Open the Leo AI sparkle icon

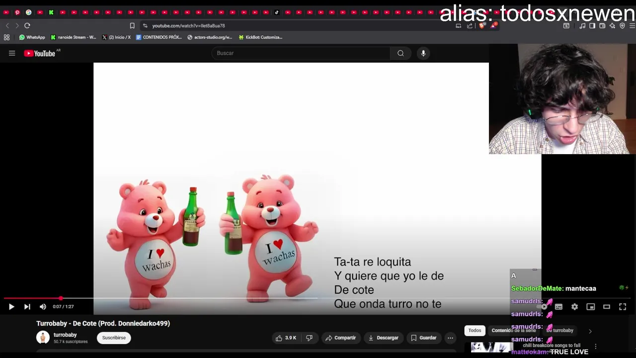pos(612,26)
